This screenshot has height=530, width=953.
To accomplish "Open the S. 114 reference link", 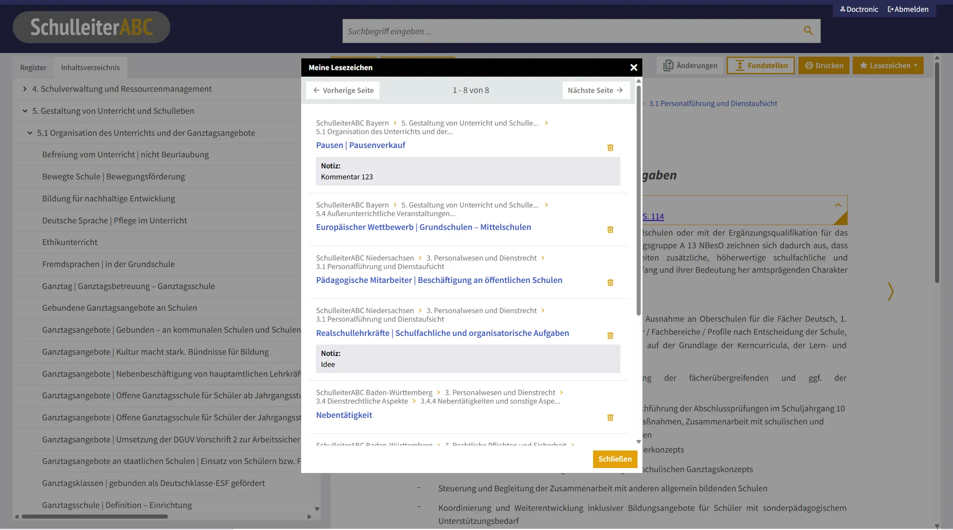I will coord(653,217).
